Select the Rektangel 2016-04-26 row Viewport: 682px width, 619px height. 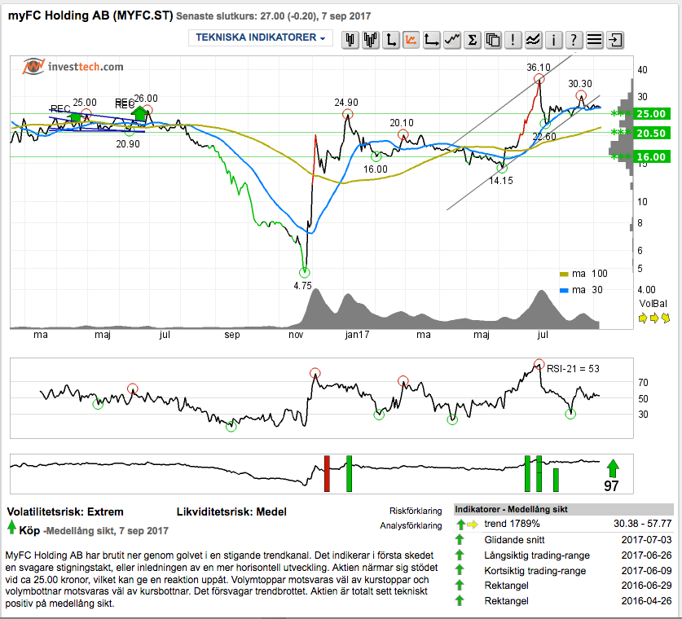coord(564,601)
